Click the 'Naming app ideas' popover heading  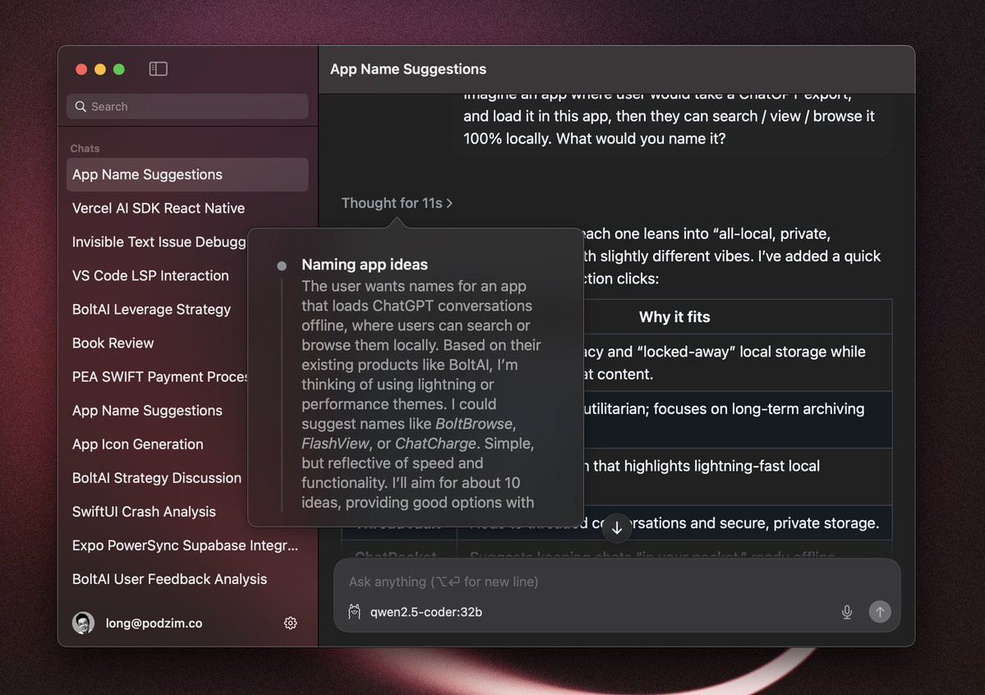[365, 265]
